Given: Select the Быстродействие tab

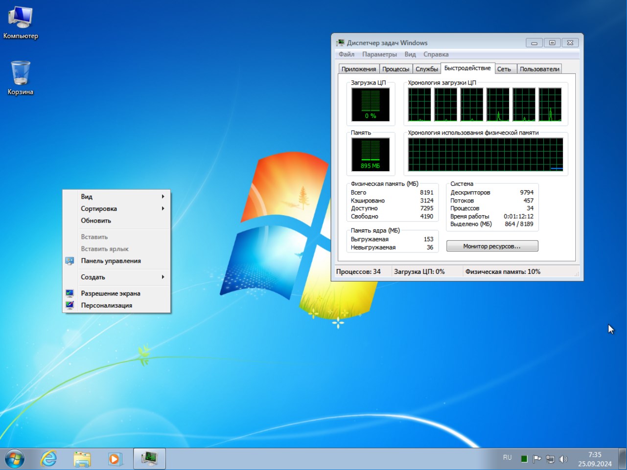Looking at the screenshot, I should 467,68.
